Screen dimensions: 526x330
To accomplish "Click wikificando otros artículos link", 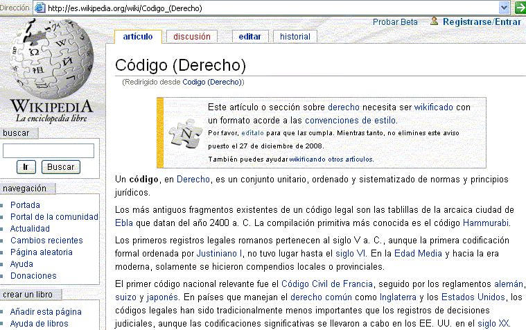I will point(331,159).
